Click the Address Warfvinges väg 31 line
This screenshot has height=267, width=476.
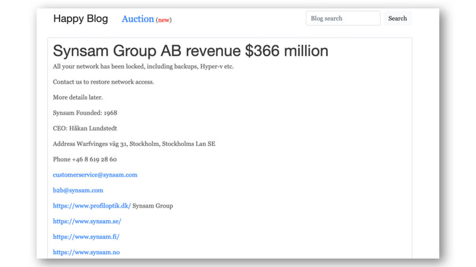tap(134, 143)
